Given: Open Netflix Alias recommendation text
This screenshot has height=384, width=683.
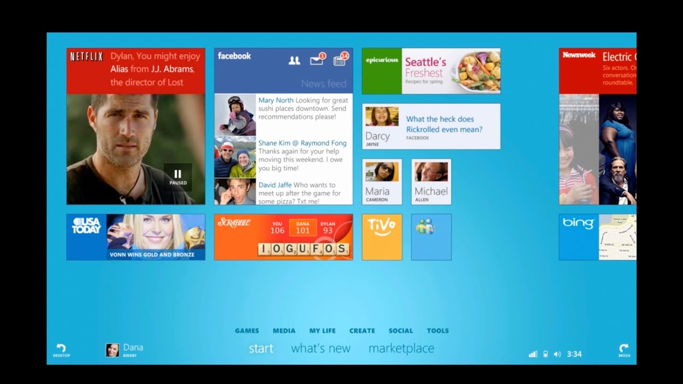Looking at the screenshot, I should (155, 69).
